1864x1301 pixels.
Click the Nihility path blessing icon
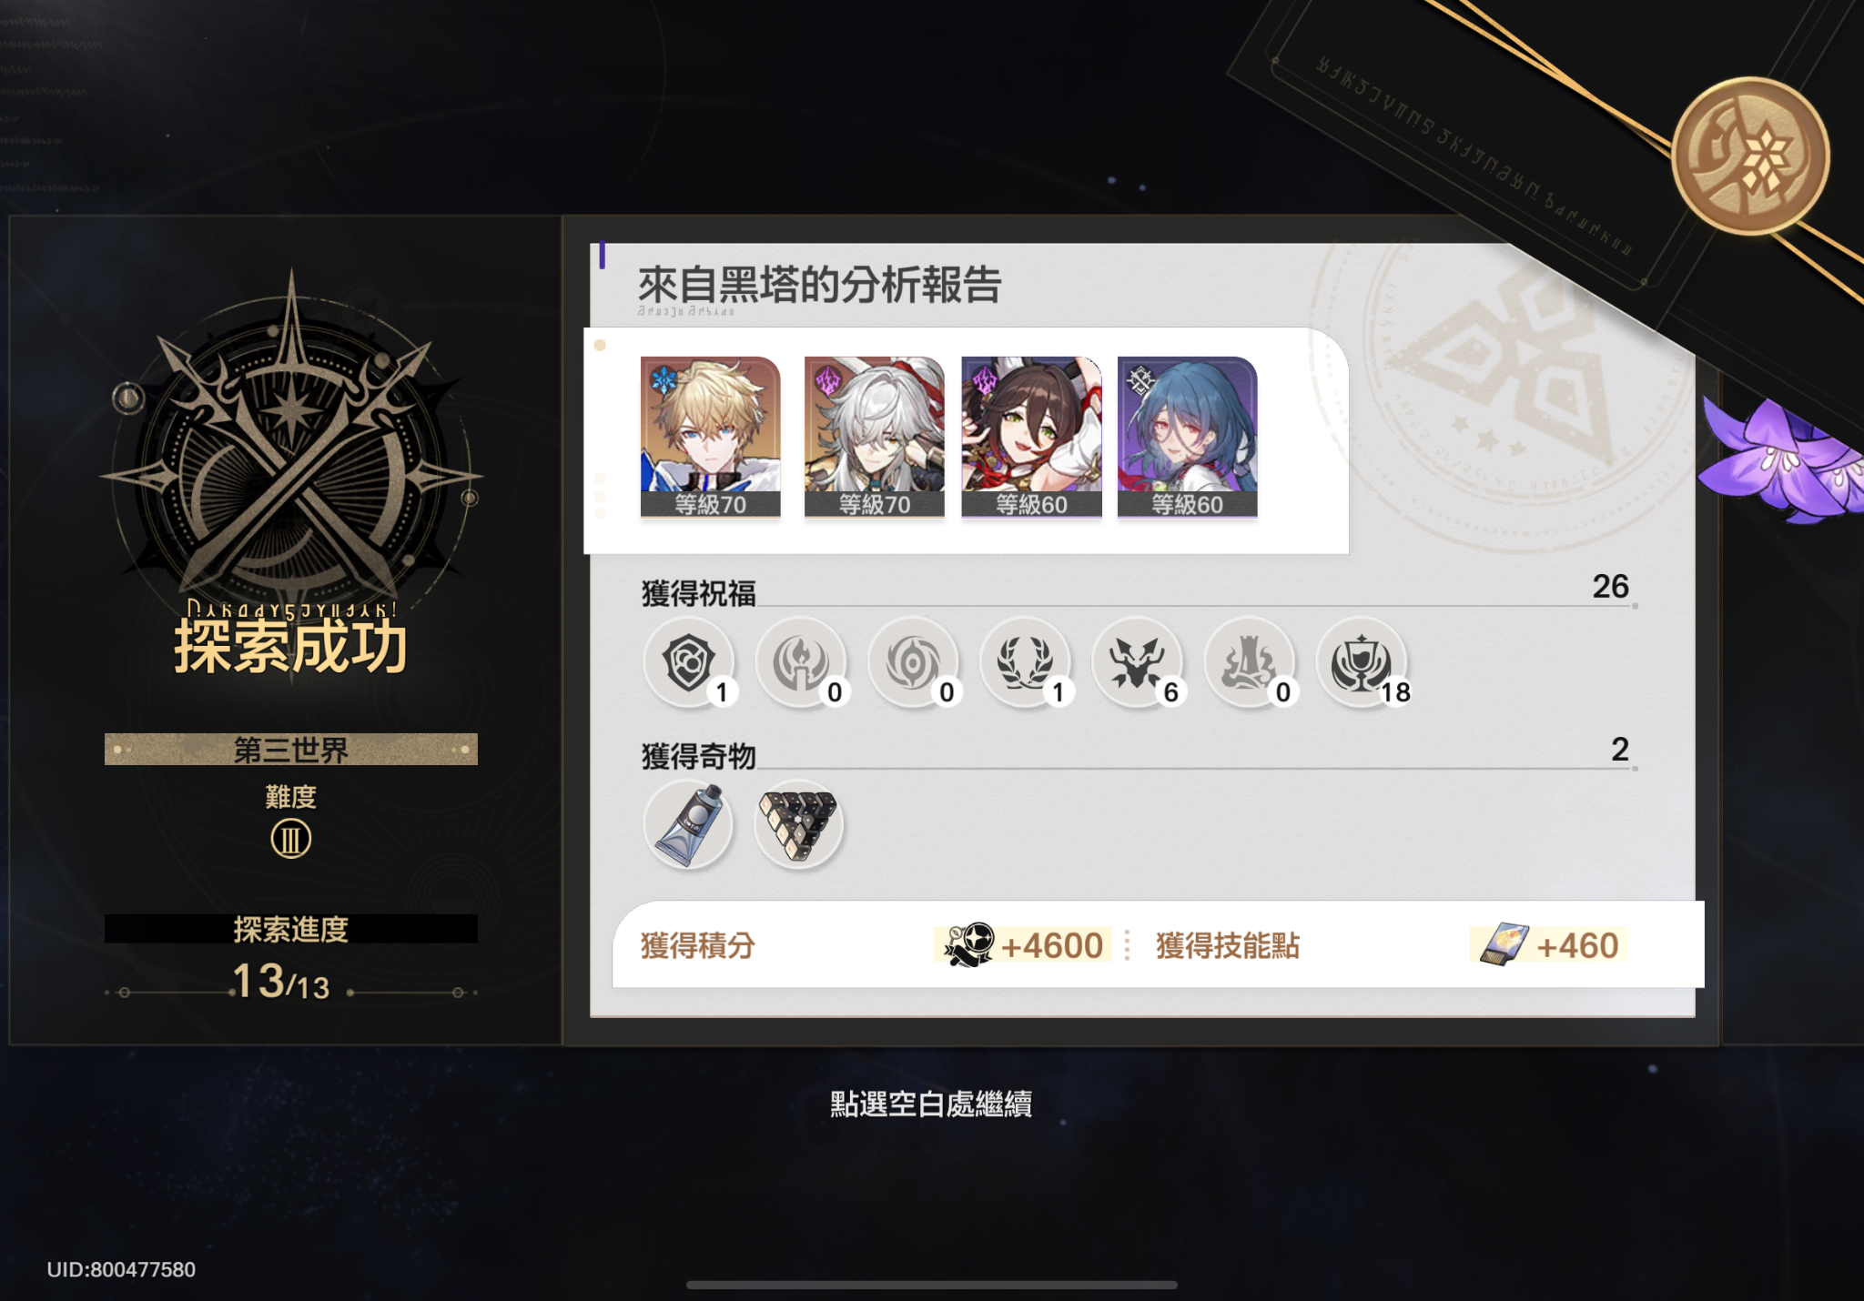(x=913, y=662)
